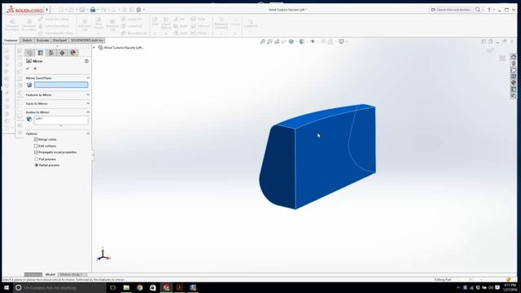Viewport: 521px width, 293px height.
Task: Accept the Mirror with the green checkmark
Action: tap(28, 68)
